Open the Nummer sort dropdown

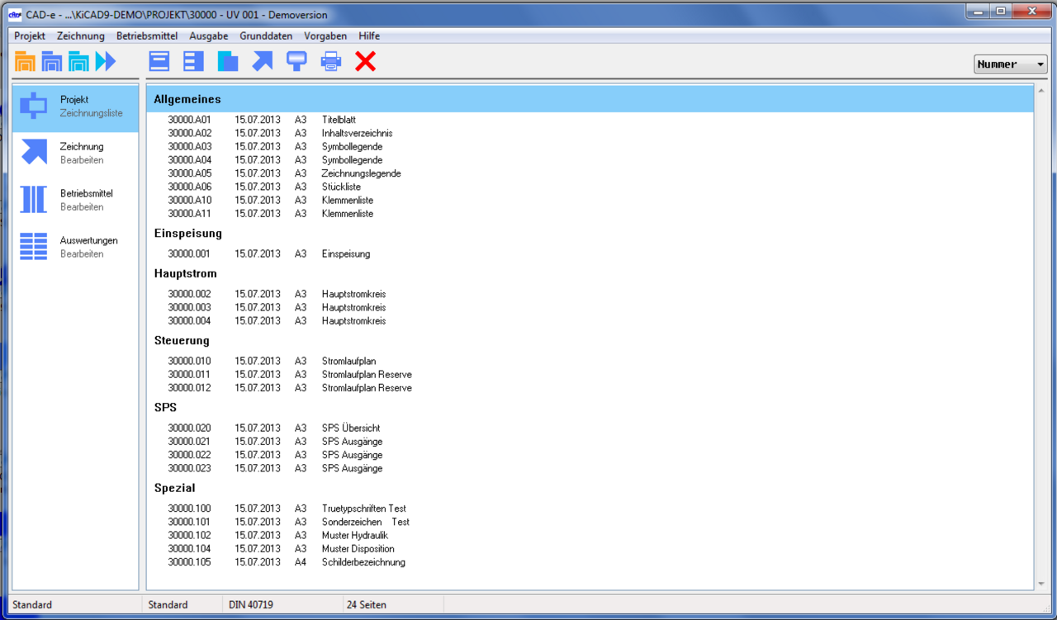click(1011, 64)
